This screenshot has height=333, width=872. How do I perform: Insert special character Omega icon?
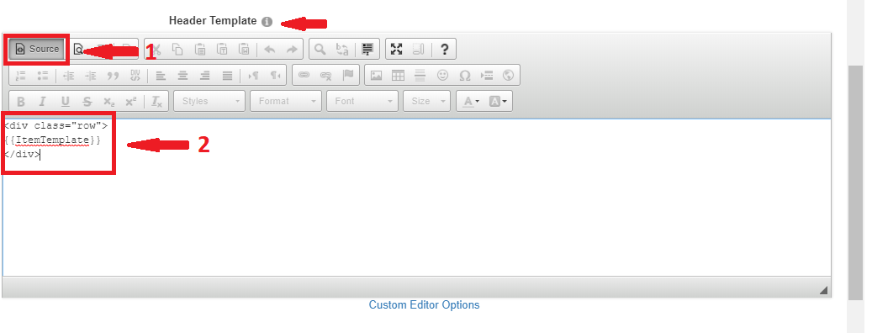coord(465,76)
